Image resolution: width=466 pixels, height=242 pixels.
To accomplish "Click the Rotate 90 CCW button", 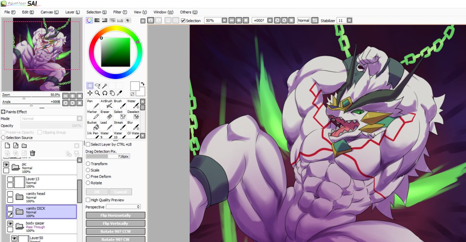I will (x=115, y=232).
